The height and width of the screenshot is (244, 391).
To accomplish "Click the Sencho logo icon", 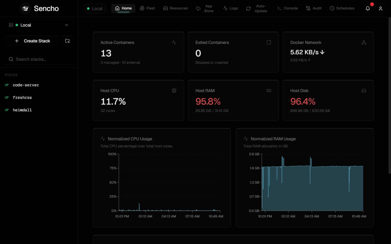I will (x=25, y=9).
